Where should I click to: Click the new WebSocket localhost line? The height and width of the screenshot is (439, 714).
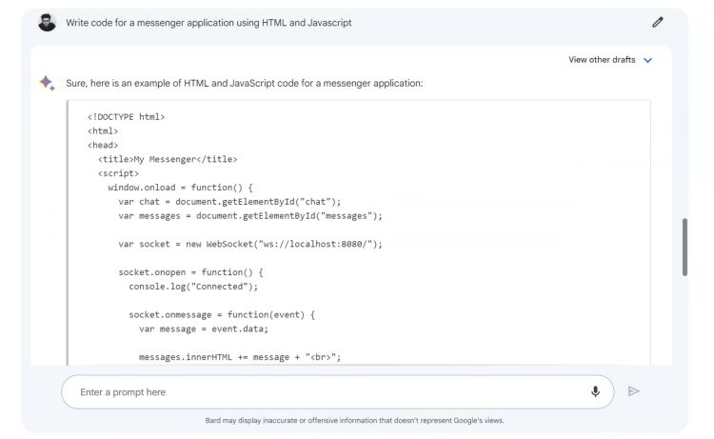249,244
